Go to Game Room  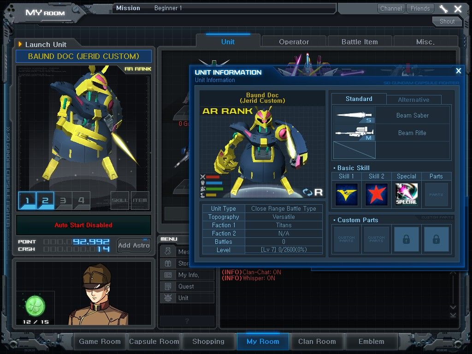point(100,342)
